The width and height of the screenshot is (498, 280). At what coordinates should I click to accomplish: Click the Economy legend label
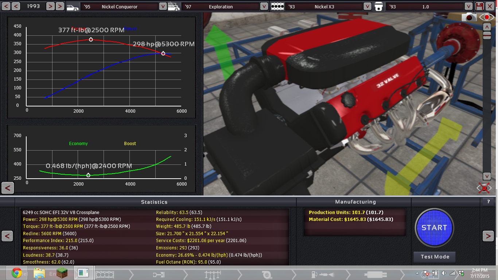(78, 144)
